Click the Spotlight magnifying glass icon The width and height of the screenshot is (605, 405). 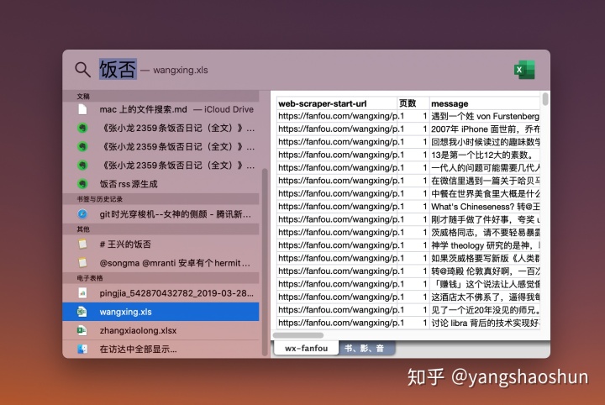coord(82,70)
